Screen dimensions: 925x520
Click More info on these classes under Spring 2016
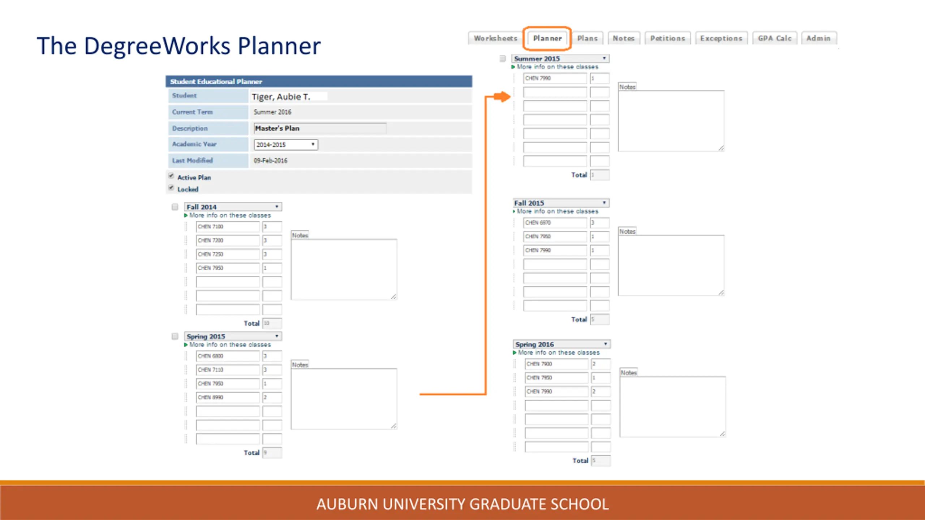click(x=559, y=352)
